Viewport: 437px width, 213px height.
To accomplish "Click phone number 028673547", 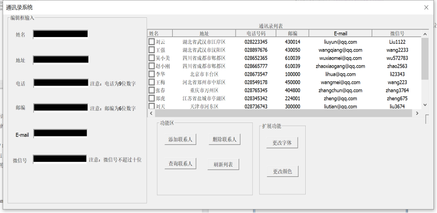I will click(x=256, y=74).
